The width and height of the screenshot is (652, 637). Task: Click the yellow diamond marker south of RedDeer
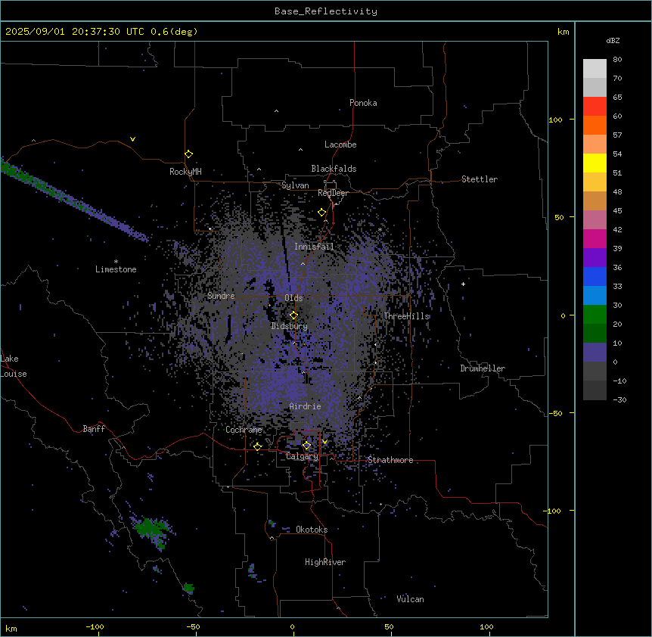point(322,213)
